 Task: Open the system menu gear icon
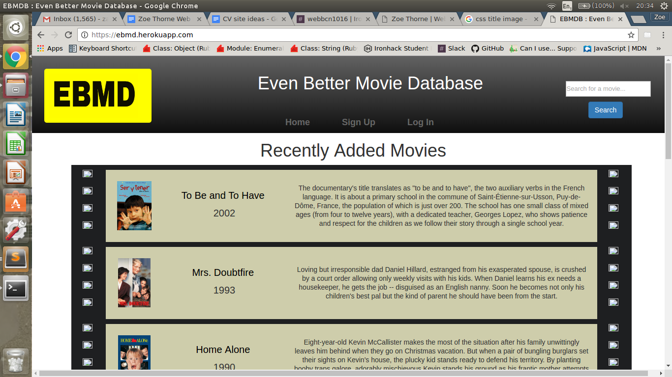664,6
